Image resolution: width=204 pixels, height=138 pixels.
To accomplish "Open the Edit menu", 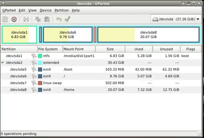I will click(22, 10).
